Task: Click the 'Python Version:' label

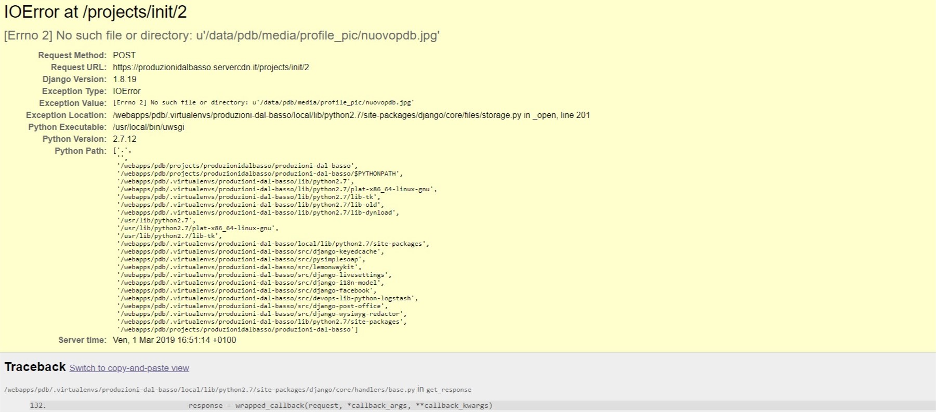Action: pos(74,139)
